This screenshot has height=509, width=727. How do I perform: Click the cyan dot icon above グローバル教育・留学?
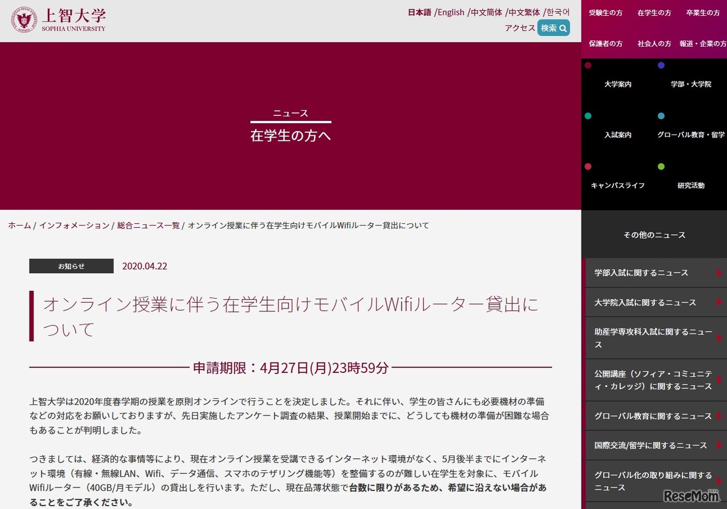(x=661, y=116)
